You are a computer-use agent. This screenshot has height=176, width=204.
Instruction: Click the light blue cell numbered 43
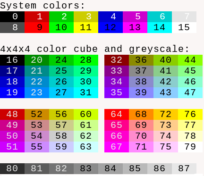166,92
